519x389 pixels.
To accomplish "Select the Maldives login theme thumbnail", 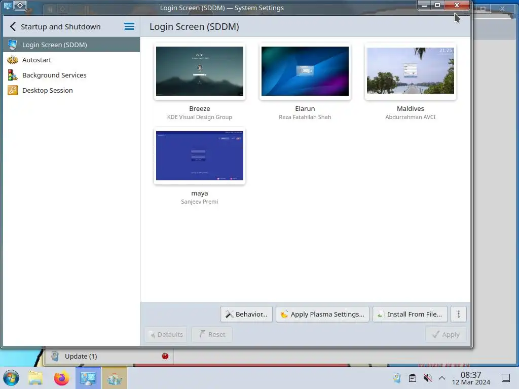I will 411,71.
